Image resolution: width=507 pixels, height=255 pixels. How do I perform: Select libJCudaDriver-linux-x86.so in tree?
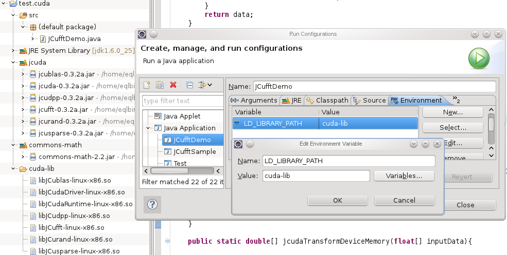click(81, 192)
